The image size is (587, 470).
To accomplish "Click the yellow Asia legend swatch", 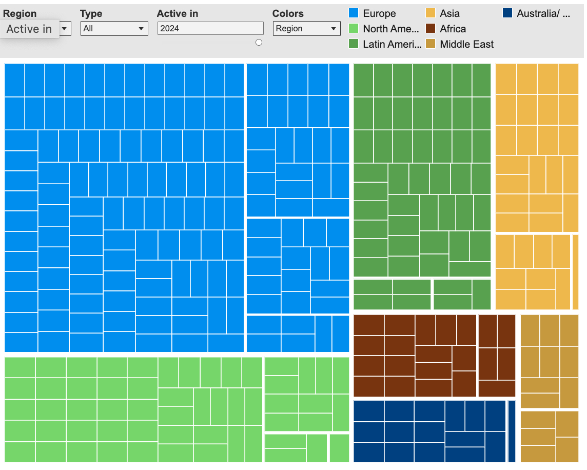I will [431, 13].
